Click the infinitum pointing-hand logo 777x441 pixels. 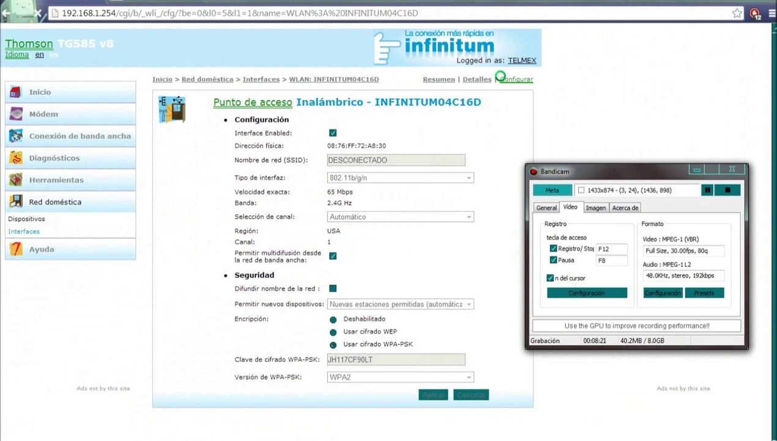385,48
